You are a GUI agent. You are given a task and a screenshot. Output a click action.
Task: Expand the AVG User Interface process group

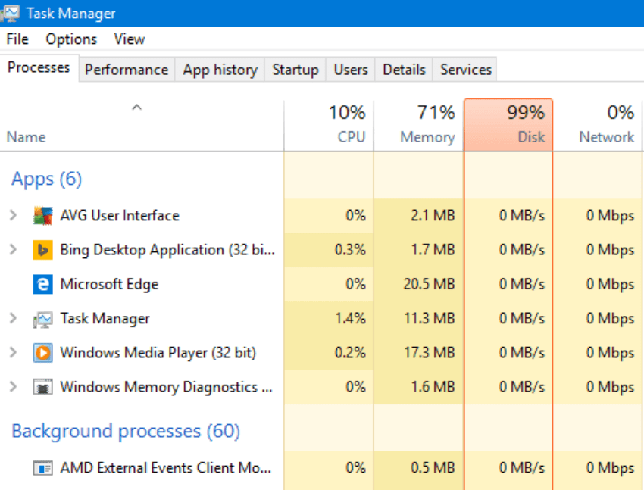[13, 216]
